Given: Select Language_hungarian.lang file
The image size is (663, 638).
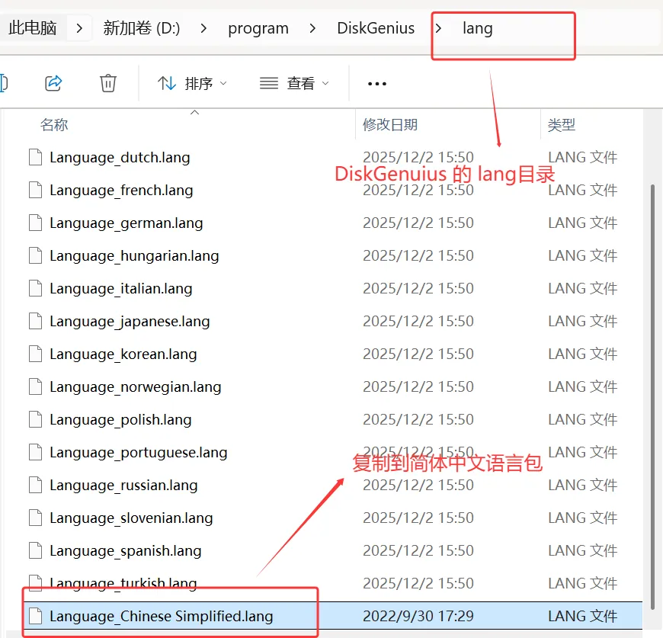Looking at the screenshot, I should (134, 256).
